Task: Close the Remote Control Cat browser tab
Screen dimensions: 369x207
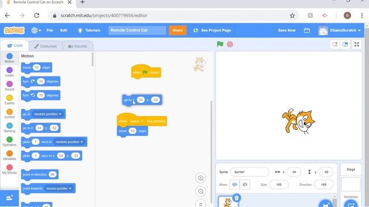Action: click(x=70, y=2)
